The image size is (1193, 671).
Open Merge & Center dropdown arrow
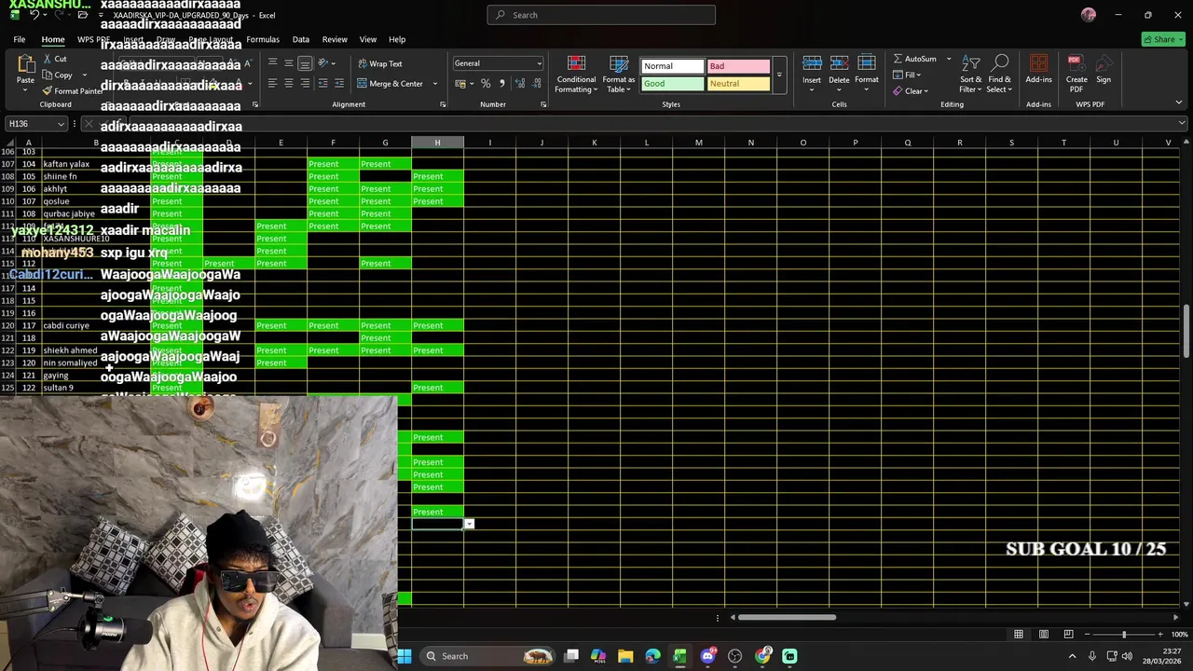click(434, 84)
